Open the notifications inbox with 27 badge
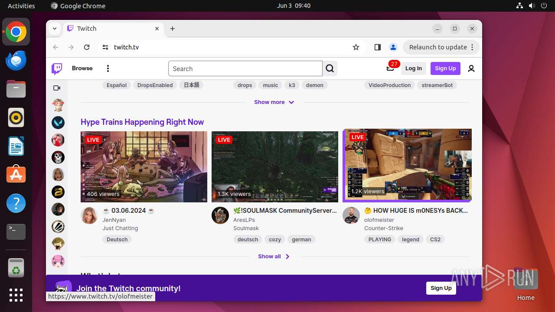The height and width of the screenshot is (312, 555). tap(390, 68)
